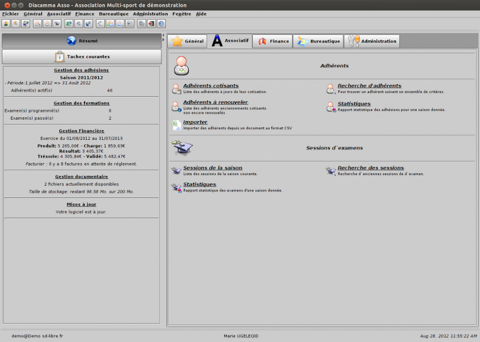
Task: Click the green person toolbar icon
Action: pos(6,23)
